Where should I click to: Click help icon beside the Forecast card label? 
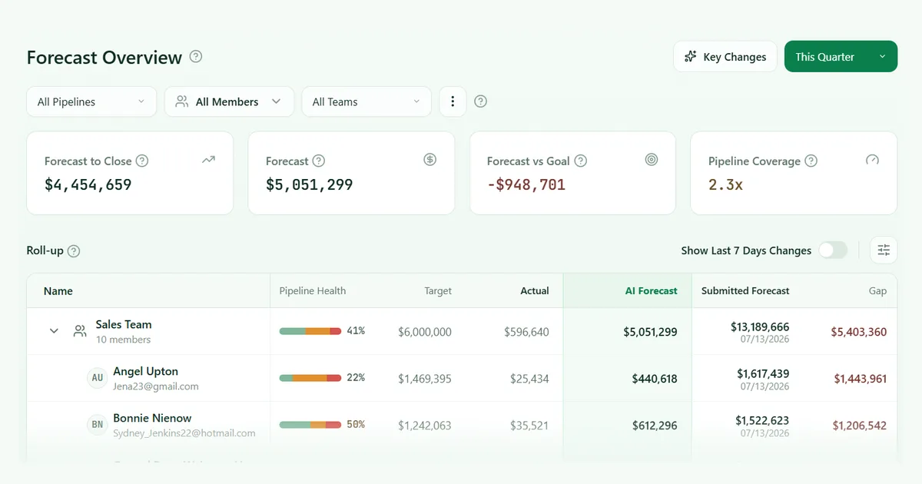pos(319,161)
